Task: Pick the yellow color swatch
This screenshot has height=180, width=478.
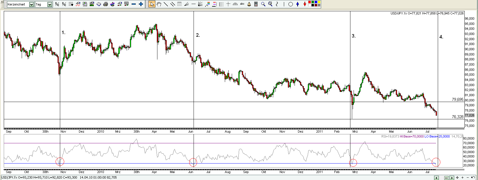Action: point(319,2)
